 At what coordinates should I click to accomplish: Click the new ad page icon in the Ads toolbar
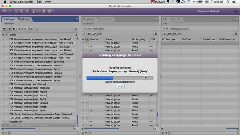point(164,34)
